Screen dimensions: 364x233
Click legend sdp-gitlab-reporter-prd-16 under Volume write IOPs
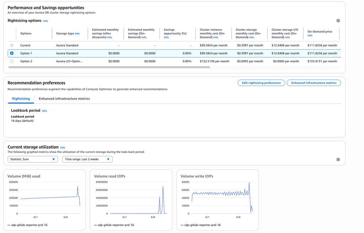200,225
